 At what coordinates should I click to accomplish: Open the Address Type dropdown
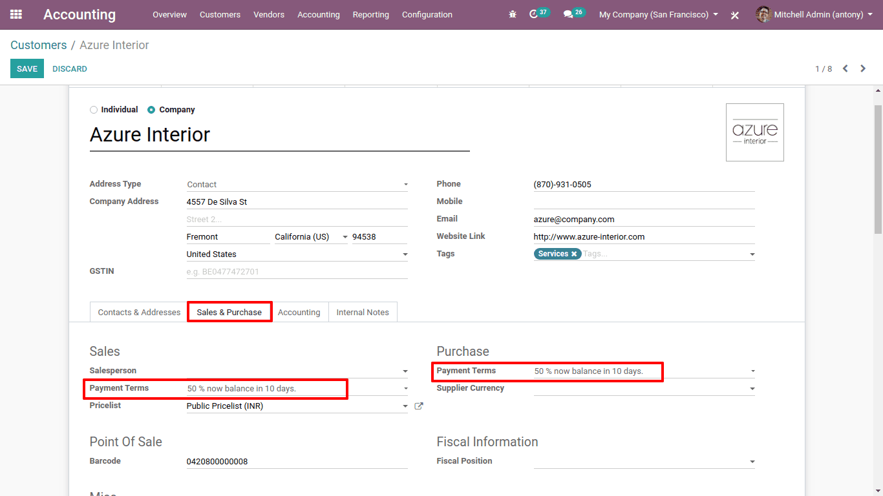(297, 185)
